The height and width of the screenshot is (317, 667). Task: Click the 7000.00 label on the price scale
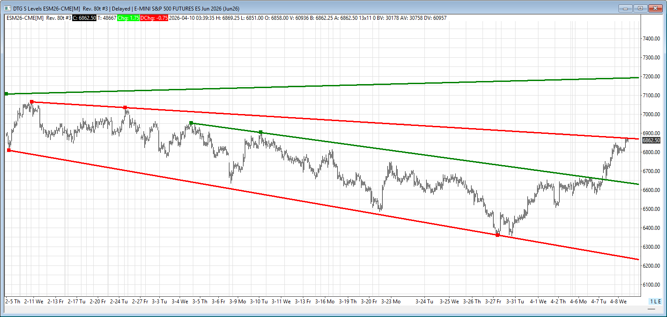click(x=651, y=114)
